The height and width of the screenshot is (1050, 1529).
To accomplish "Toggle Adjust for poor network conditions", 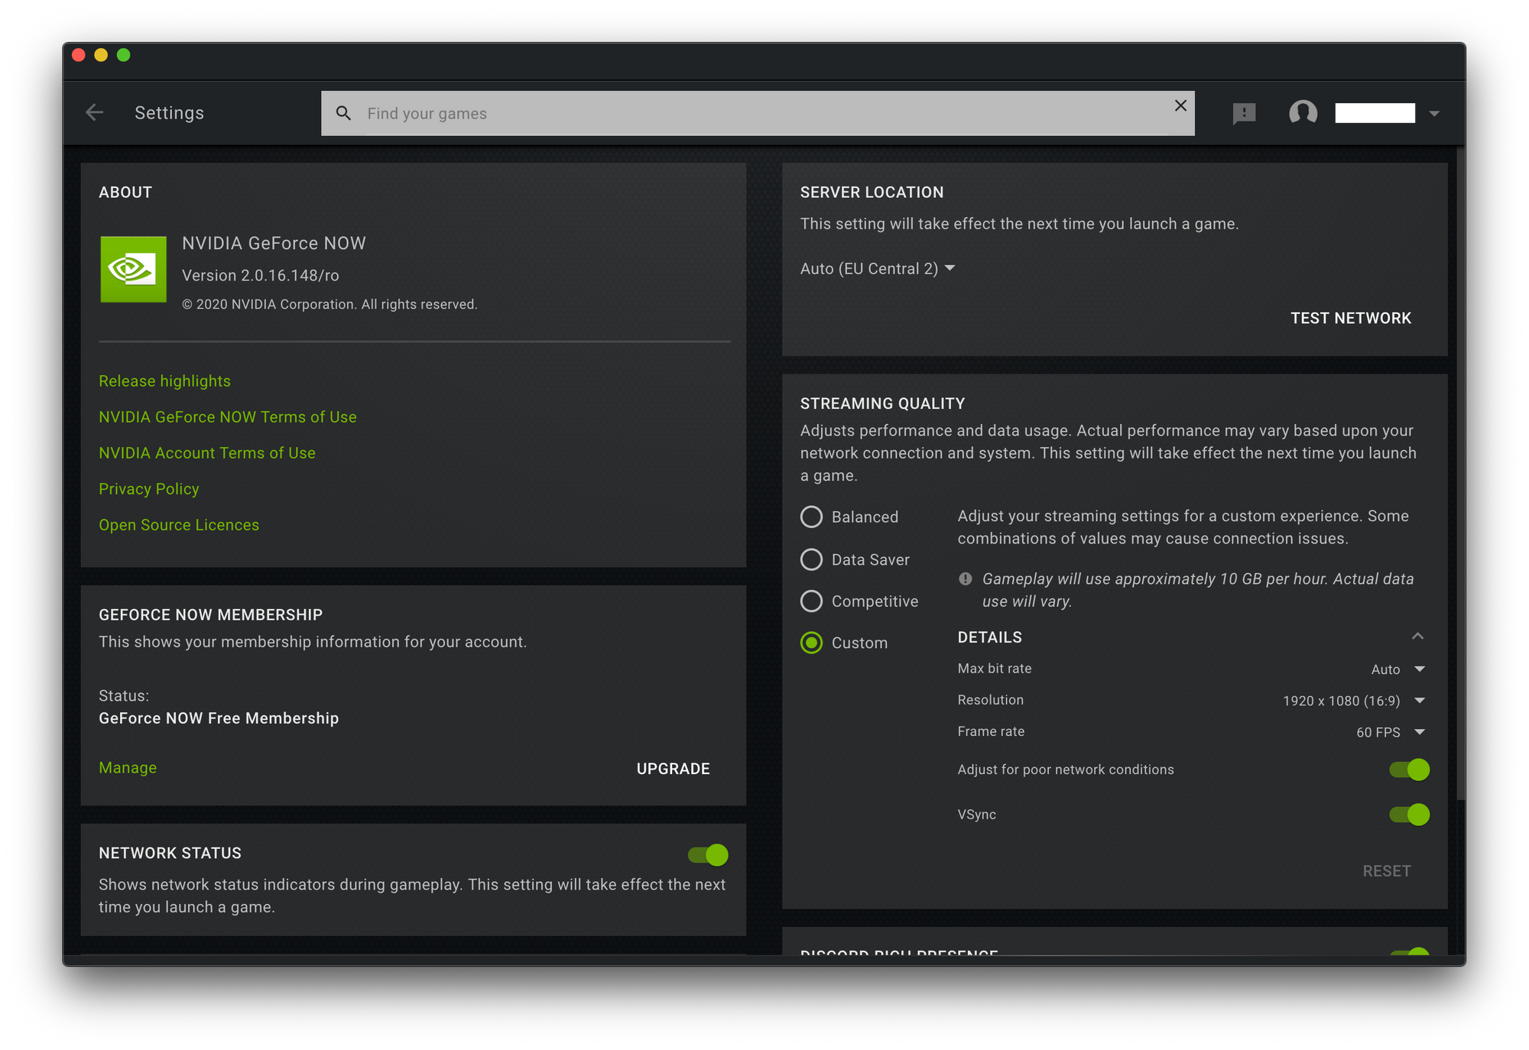I will 1409,770.
